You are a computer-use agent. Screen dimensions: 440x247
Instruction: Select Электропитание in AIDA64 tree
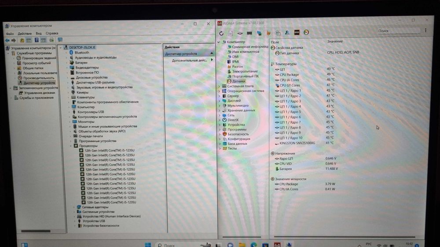(244, 72)
